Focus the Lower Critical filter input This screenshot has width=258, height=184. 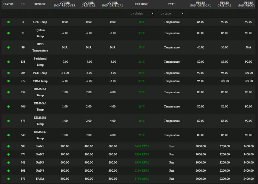point(89,13)
